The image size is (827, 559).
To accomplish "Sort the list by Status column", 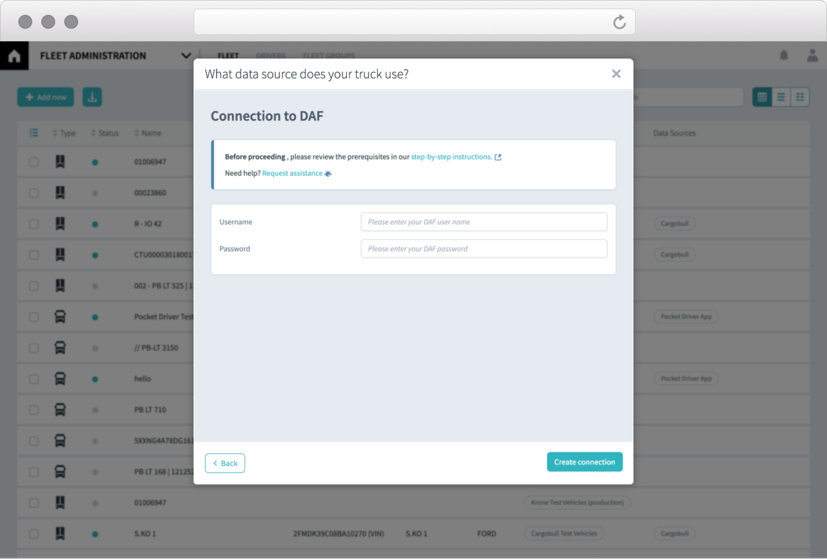I will coord(105,134).
